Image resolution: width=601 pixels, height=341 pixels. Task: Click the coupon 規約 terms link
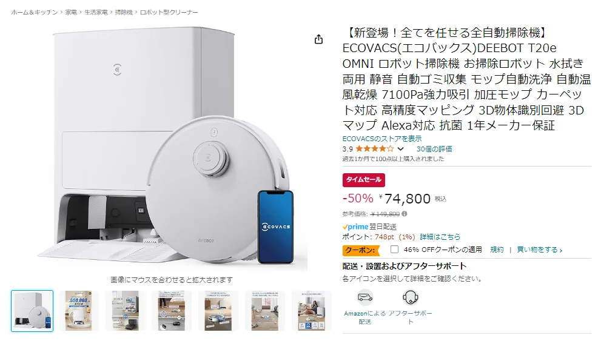click(497, 250)
